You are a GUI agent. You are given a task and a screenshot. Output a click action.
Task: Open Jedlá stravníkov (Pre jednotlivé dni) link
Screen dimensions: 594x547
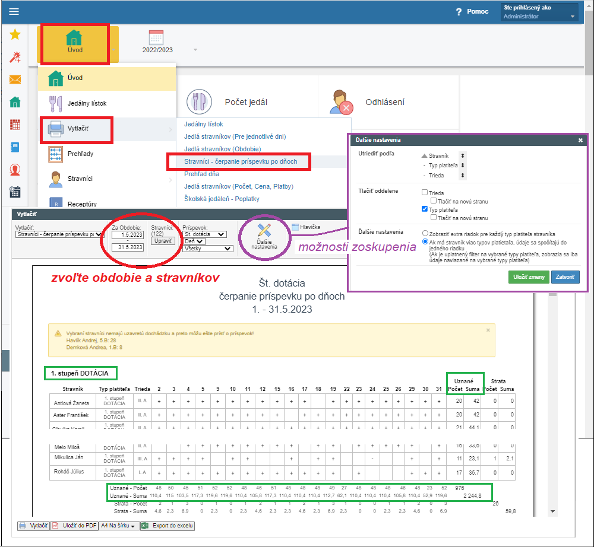(235, 136)
